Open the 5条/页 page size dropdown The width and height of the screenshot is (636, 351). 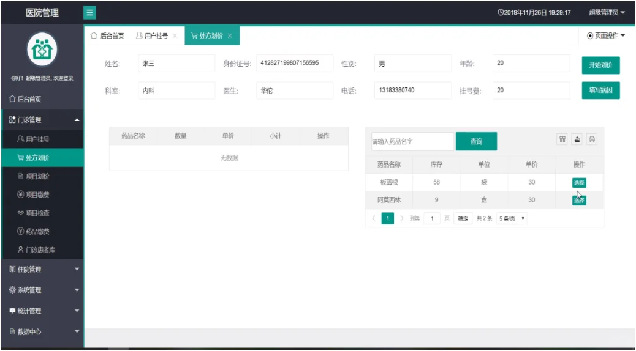(512, 218)
